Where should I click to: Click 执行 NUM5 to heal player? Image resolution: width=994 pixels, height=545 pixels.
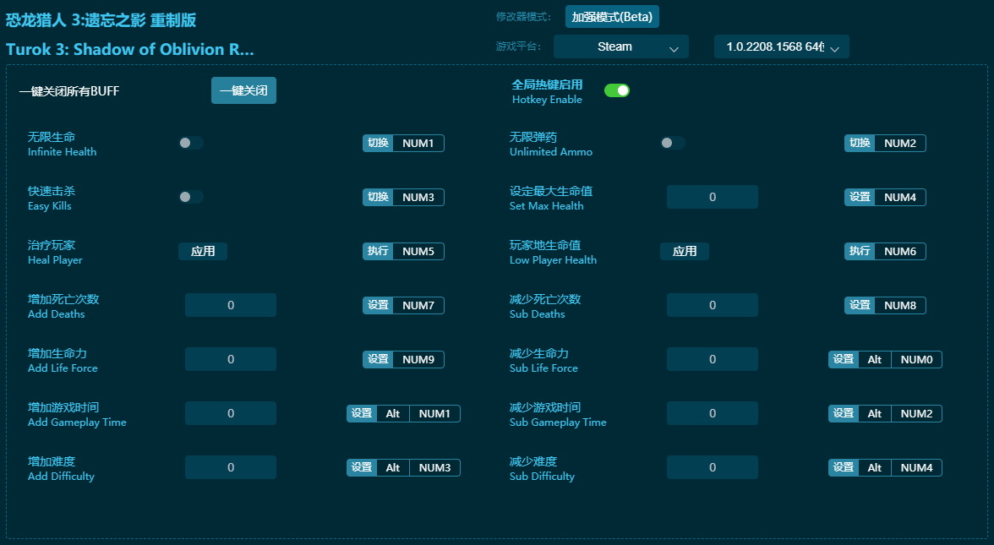(403, 251)
